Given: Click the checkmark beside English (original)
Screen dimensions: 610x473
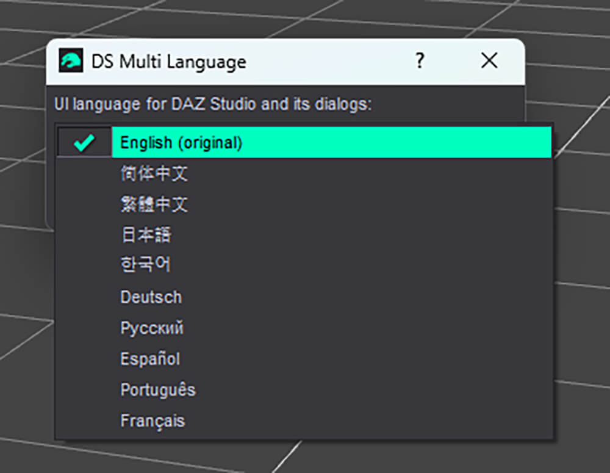Looking at the screenshot, I should click(x=84, y=142).
